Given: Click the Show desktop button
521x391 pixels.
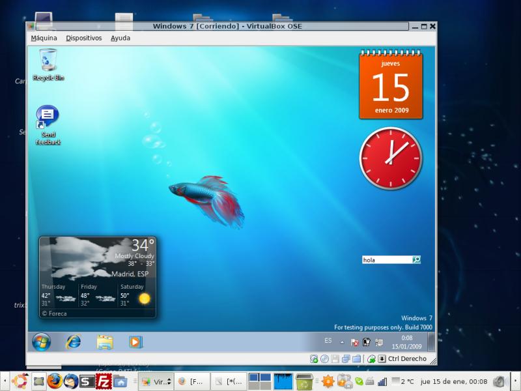Looking at the screenshot, I should (x=431, y=341).
